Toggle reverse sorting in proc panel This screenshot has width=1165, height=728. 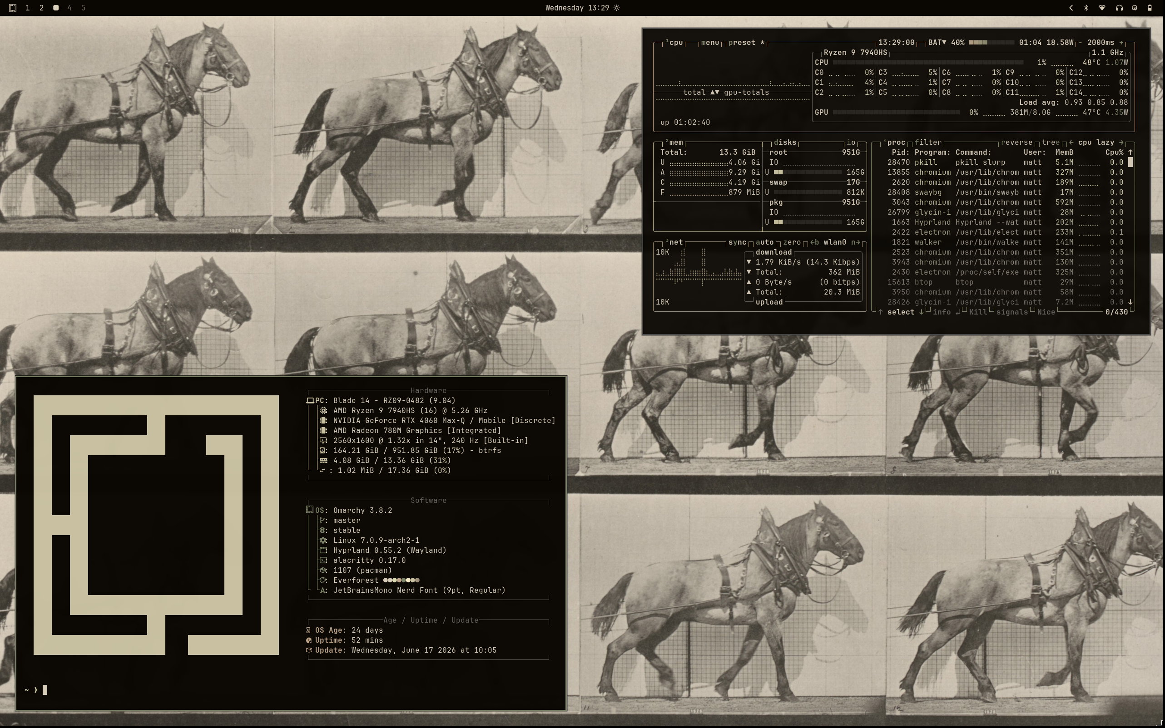click(x=1016, y=143)
